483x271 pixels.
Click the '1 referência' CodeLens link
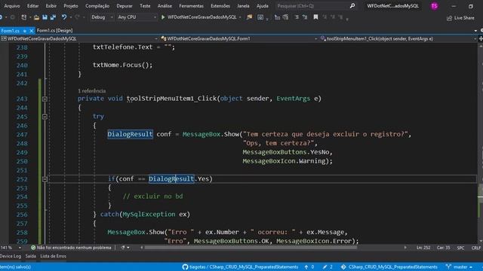[x=92, y=91]
